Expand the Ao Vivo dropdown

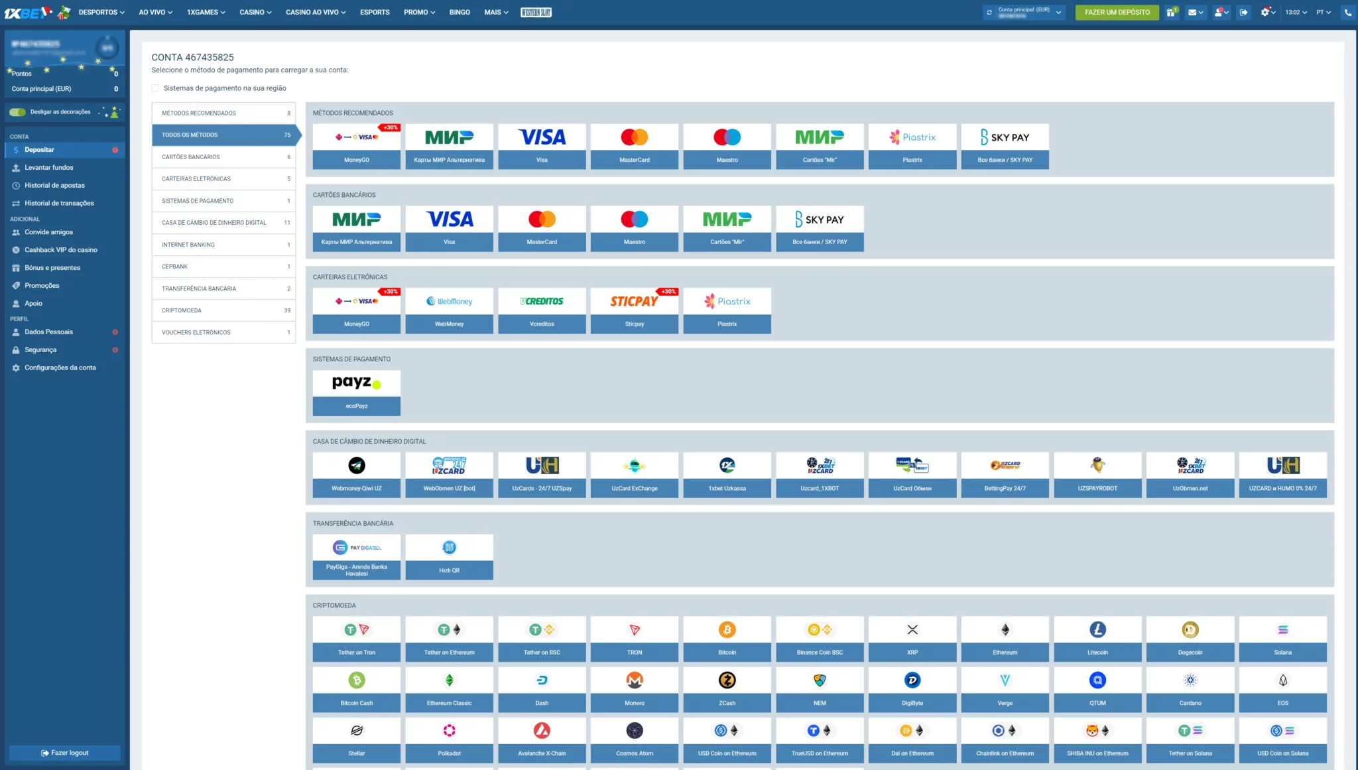pos(155,12)
